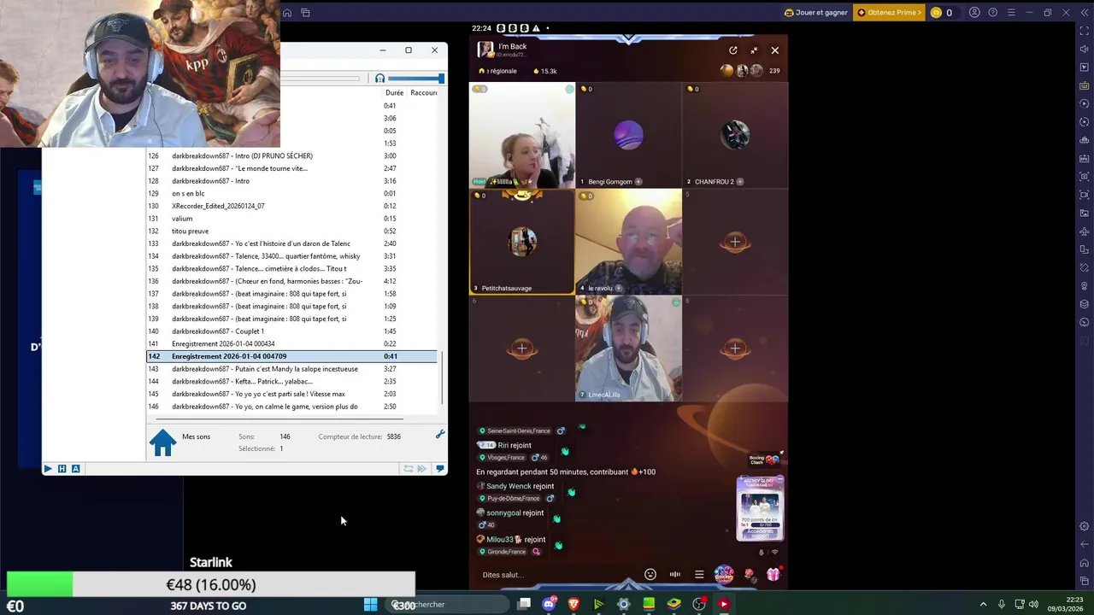
Task: Select row 127 Le monde tourne vite
Action: 292,168
